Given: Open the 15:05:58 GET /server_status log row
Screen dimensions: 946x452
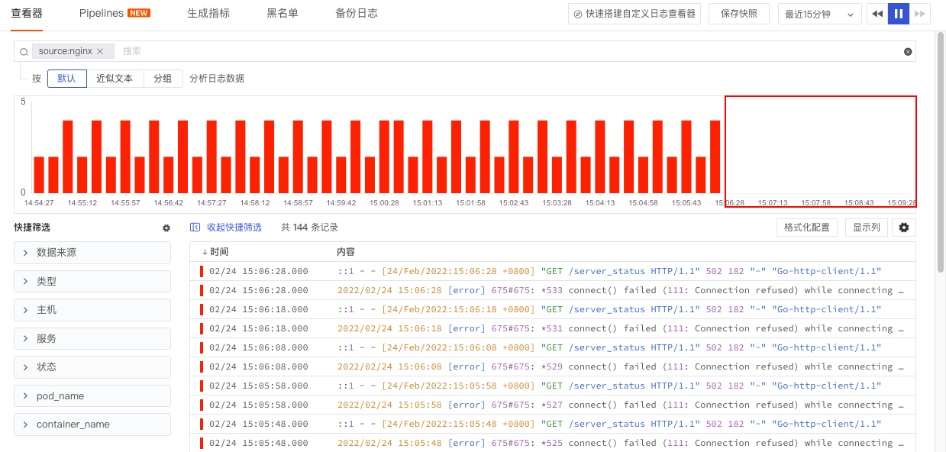Looking at the screenshot, I should (x=553, y=386).
